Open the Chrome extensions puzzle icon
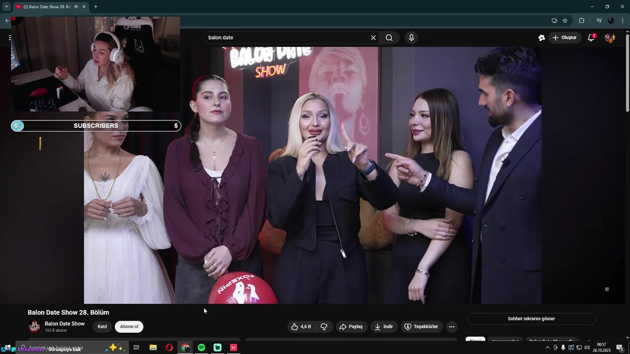This screenshot has width=630, height=354. 581,21
